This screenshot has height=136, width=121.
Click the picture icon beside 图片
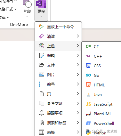[42, 75]
